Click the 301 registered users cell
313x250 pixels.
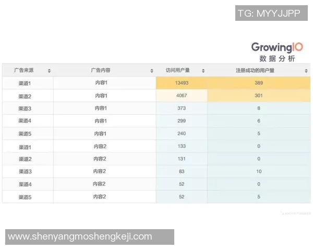[259, 96]
